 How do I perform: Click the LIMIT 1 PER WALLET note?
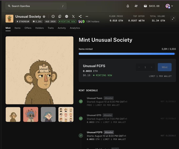(x=160, y=76)
